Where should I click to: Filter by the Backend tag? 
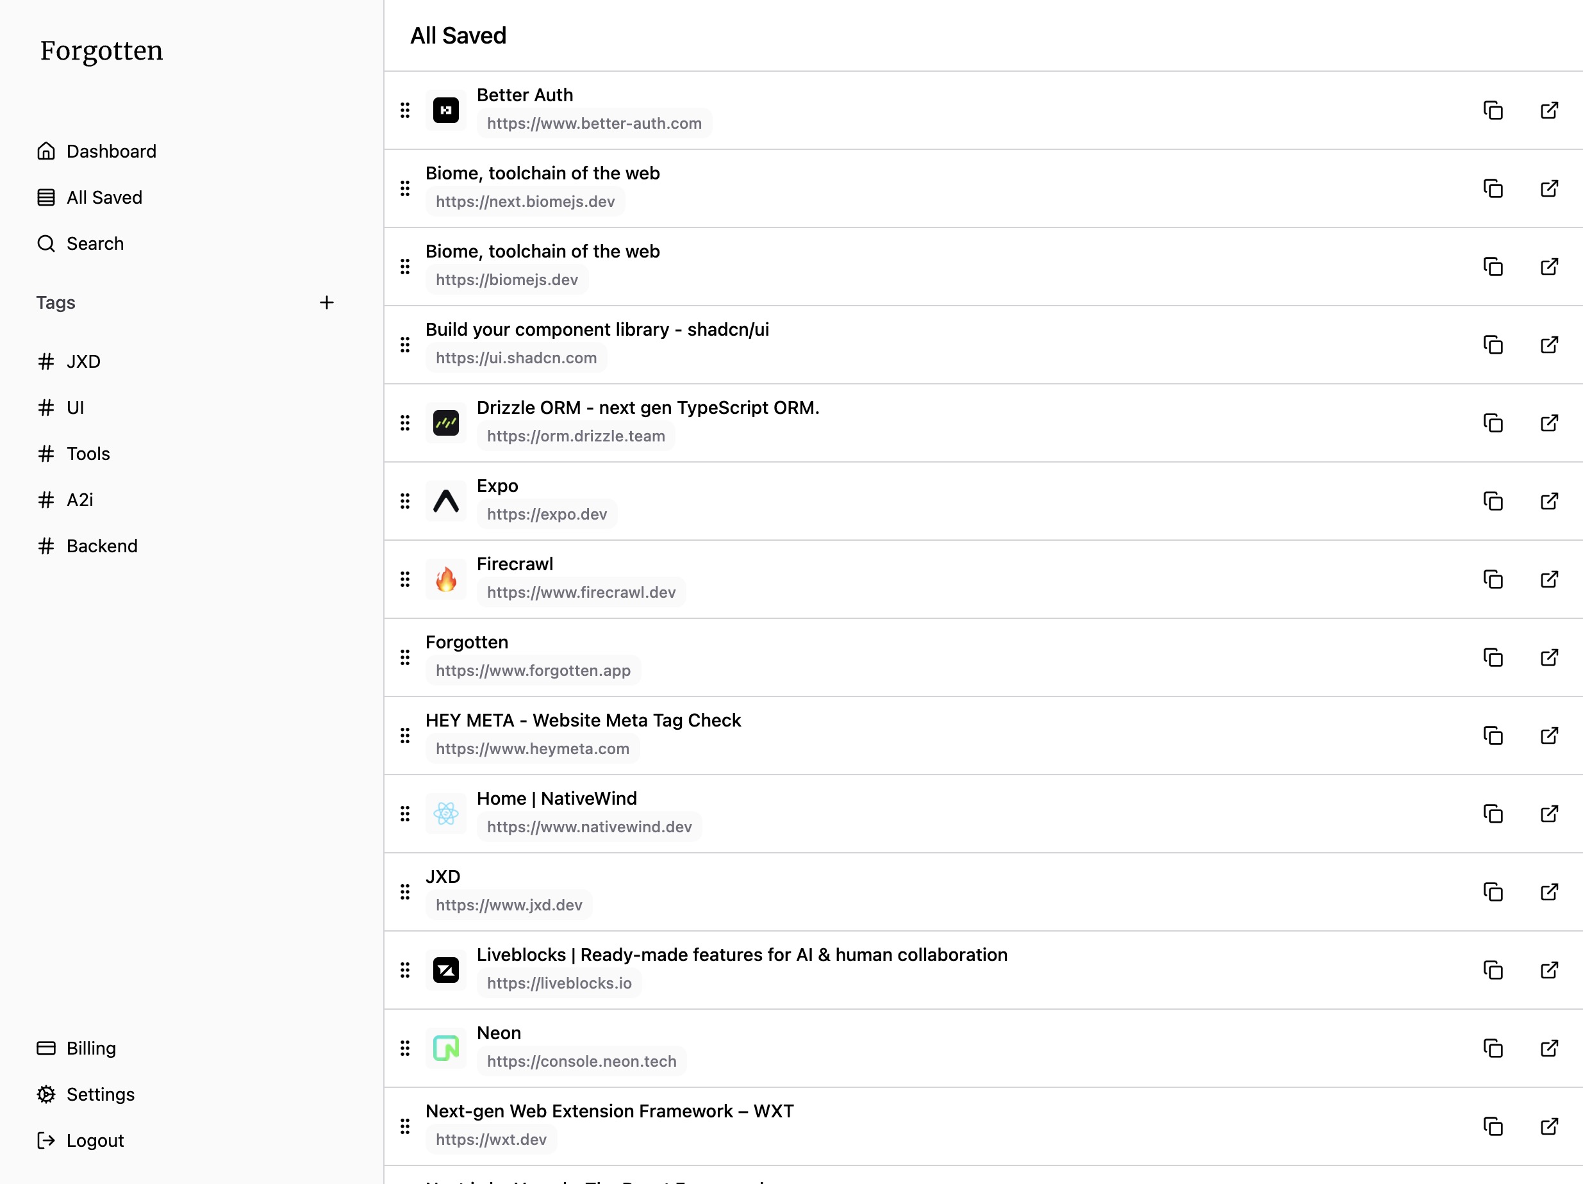point(87,546)
